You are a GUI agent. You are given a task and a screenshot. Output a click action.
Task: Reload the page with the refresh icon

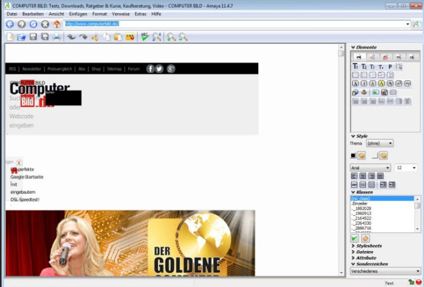[33, 24]
